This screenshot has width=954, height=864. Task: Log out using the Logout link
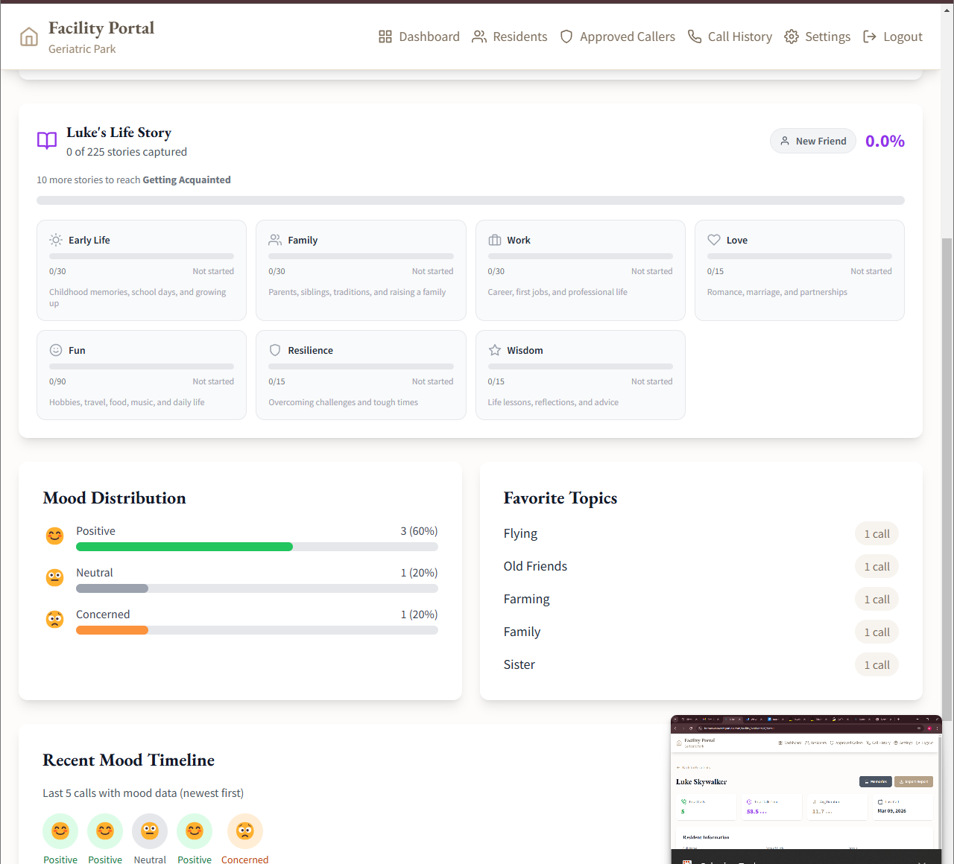pos(892,36)
